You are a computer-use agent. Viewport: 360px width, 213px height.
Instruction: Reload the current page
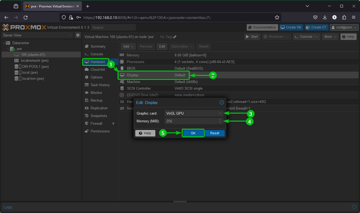(x=26, y=17)
